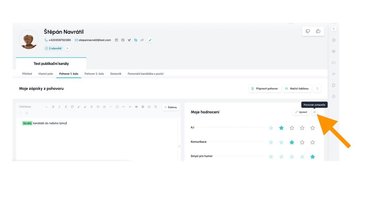Click the undo icon in the editor toolbar

pos(155,107)
